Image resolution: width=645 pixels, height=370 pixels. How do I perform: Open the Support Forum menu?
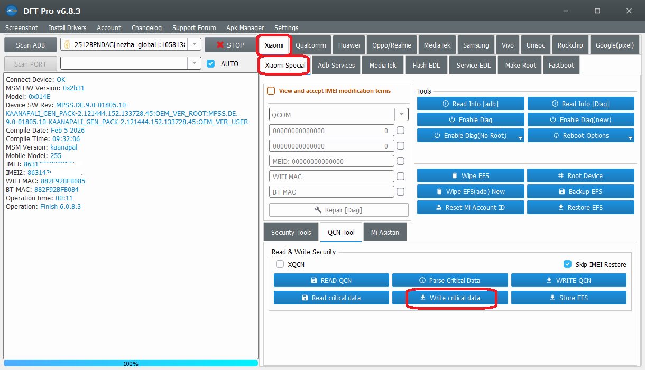pyautogui.click(x=194, y=27)
